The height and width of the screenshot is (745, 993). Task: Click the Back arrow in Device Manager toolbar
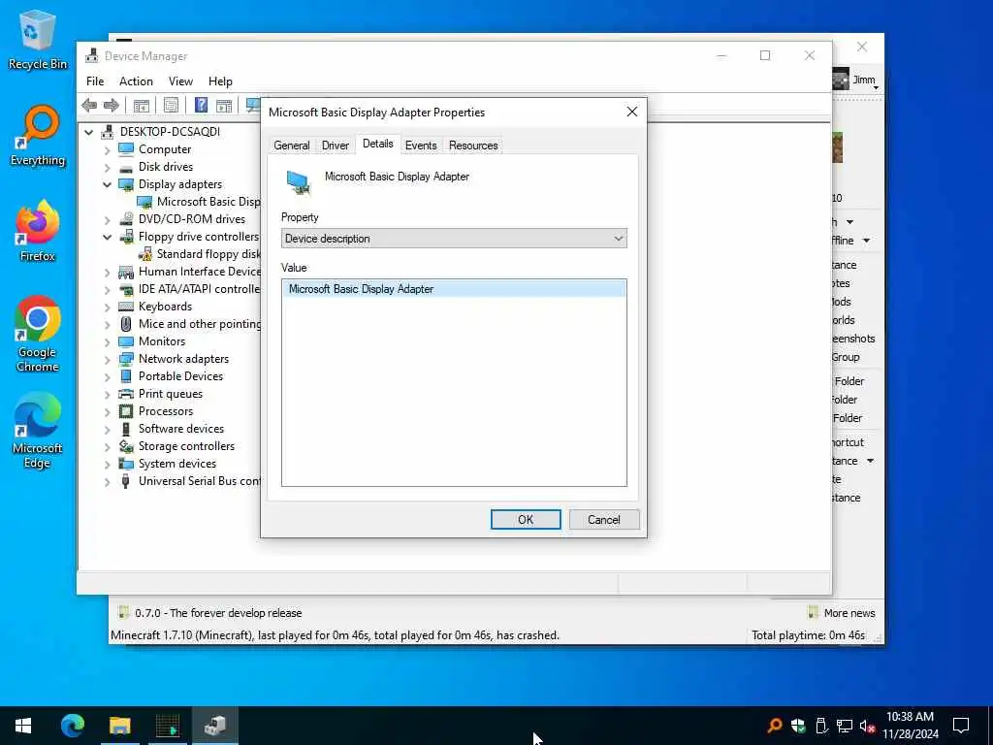pyautogui.click(x=89, y=105)
